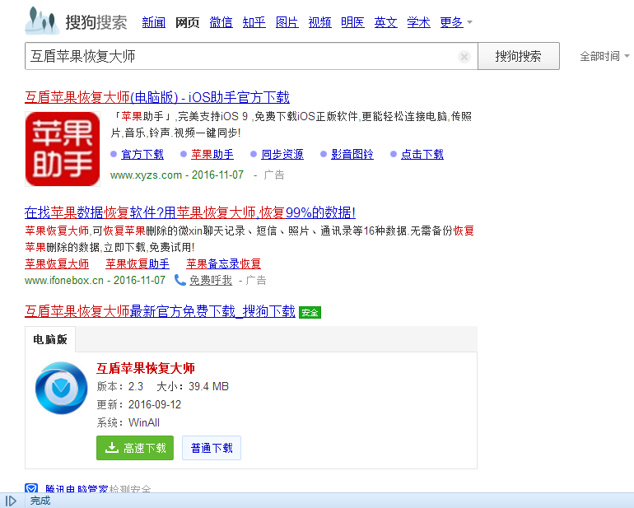Click the 搜狗搜索 search button
The width and height of the screenshot is (634, 508).
[x=519, y=56]
